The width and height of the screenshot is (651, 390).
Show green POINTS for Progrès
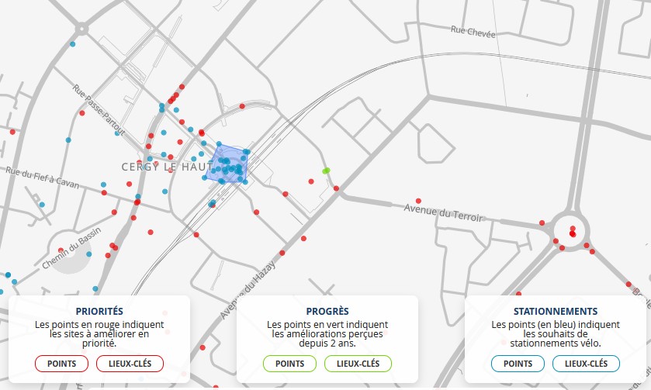point(289,364)
